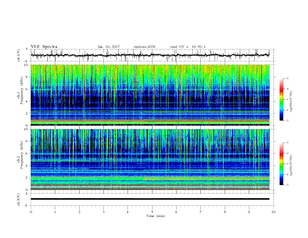This screenshot has height=238, width=308.
Task: Click the 'start UT = 10:50:1' label
Action: tap(188, 47)
